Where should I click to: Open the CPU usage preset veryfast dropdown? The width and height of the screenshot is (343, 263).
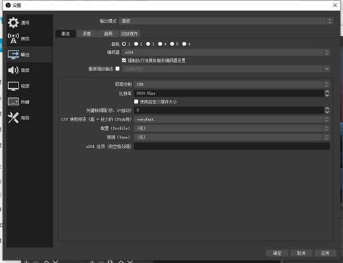[232, 119]
